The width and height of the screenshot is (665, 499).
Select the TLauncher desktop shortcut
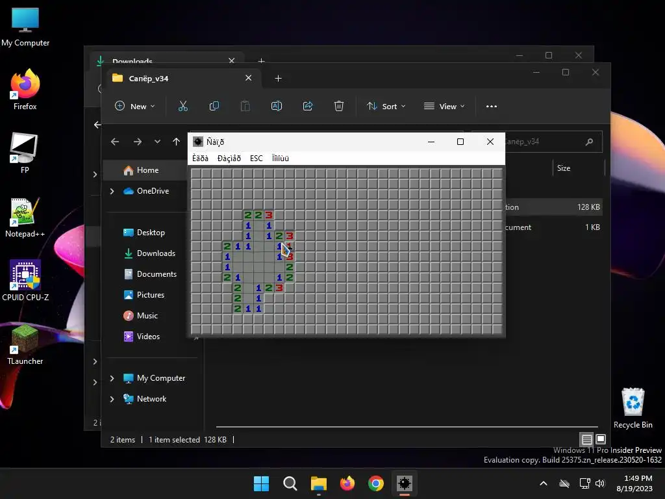click(25, 344)
